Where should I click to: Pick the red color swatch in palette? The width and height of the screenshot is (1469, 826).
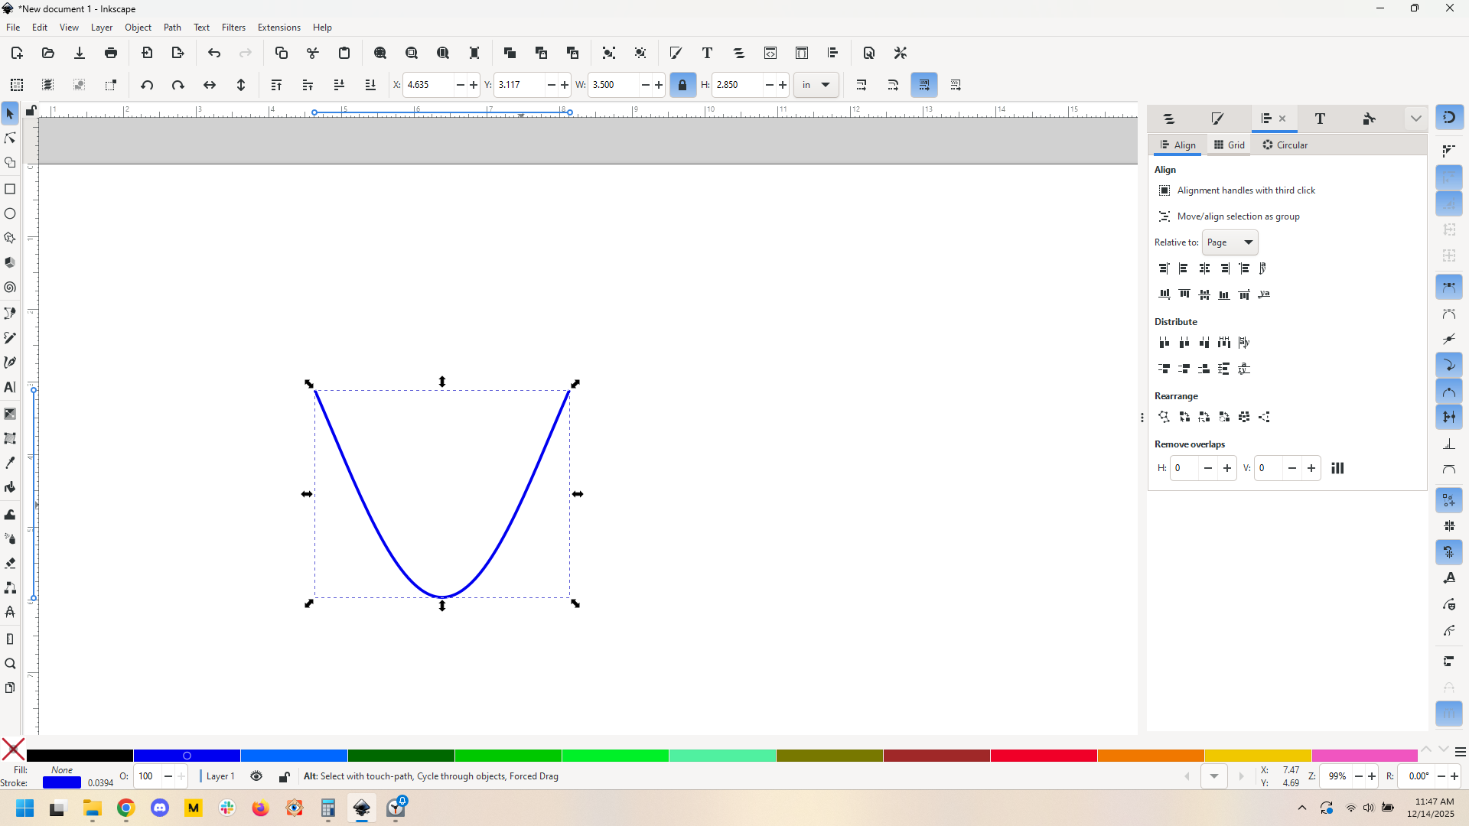click(1043, 756)
